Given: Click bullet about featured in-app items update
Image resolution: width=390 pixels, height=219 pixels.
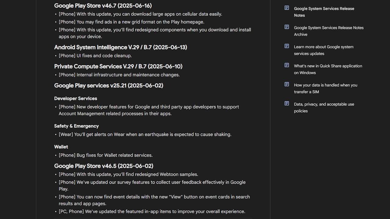Looking at the screenshot, I should point(152,211).
